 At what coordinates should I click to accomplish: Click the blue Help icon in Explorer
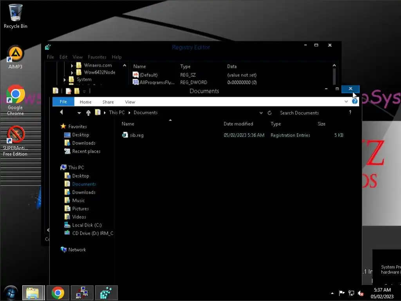click(x=355, y=102)
